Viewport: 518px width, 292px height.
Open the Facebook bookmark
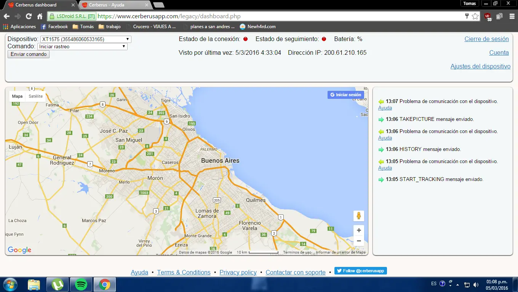54,27
